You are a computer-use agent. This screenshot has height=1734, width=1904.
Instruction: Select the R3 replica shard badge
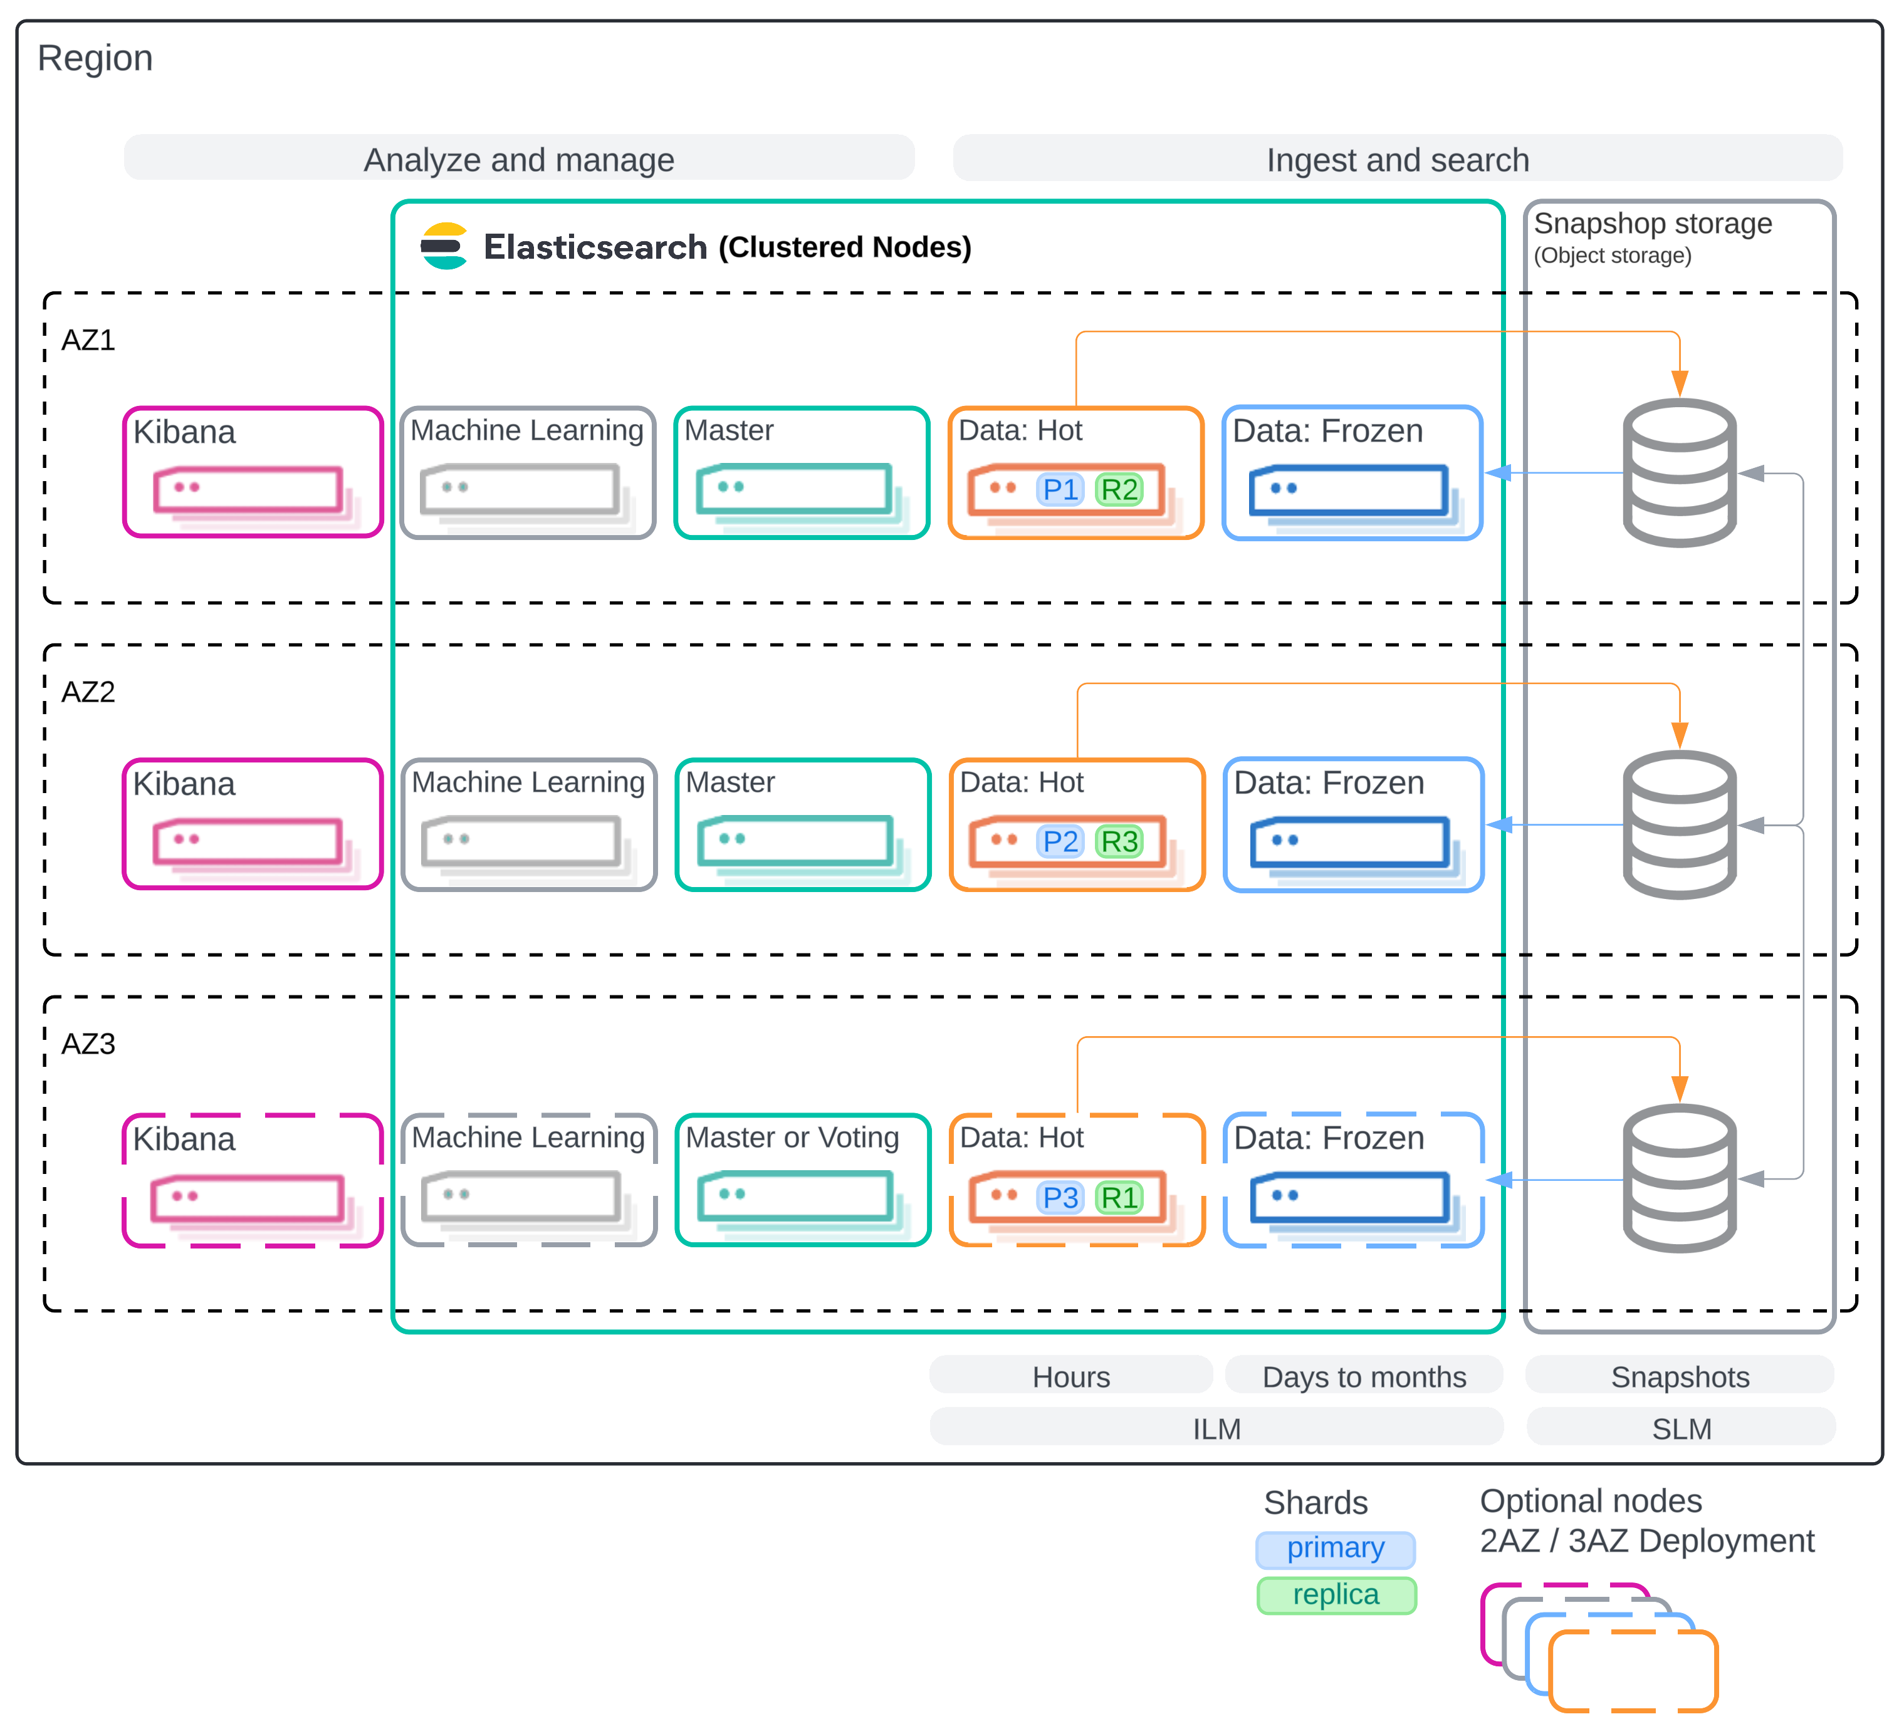pyautogui.click(x=1119, y=841)
